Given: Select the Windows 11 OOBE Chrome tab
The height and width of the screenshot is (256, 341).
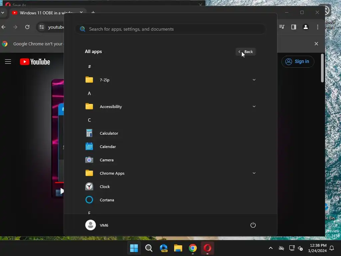Looking at the screenshot, I should (x=47, y=13).
